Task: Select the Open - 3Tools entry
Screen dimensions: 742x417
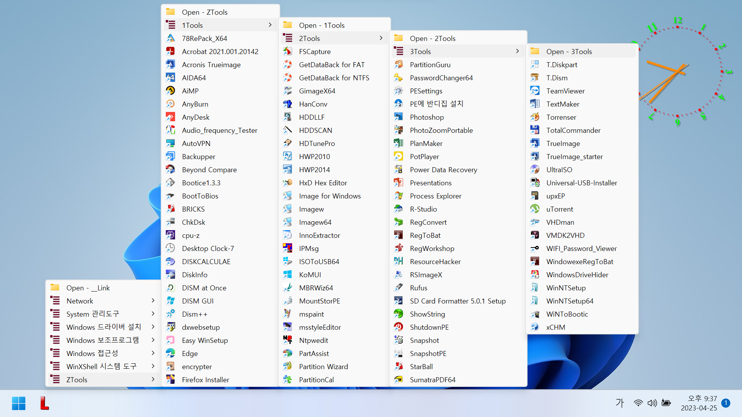Action: tap(582, 51)
